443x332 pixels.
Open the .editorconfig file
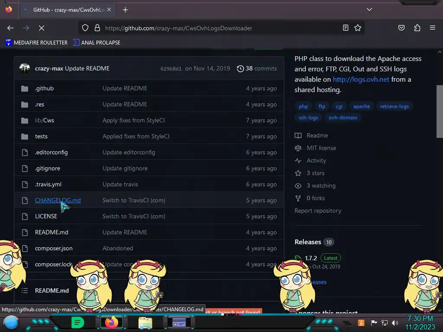(x=51, y=153)
